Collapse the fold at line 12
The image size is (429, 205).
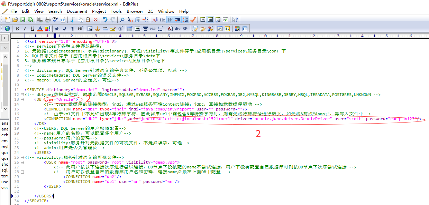[22, 95]
